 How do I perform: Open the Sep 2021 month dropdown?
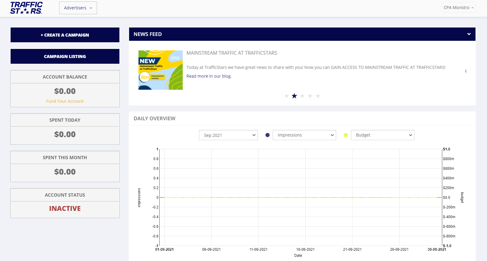pyautogui.click(x=228, y=135)
